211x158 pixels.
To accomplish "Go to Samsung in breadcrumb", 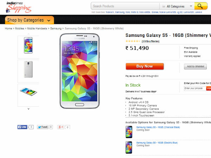I will 56,28.
